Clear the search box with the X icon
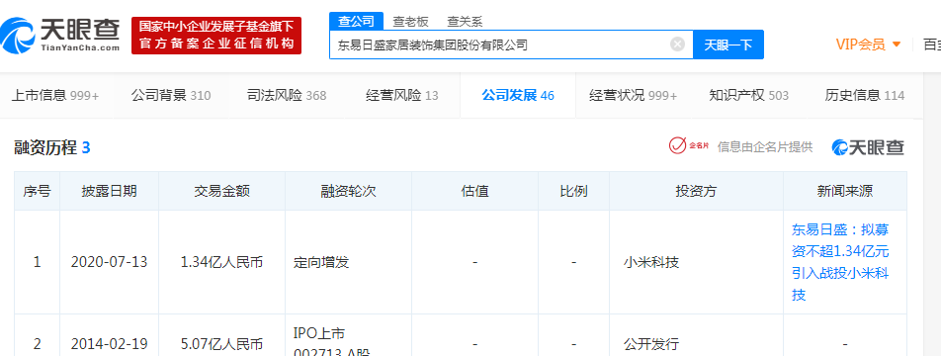This screenshot has height=356, width=941. 677,44
